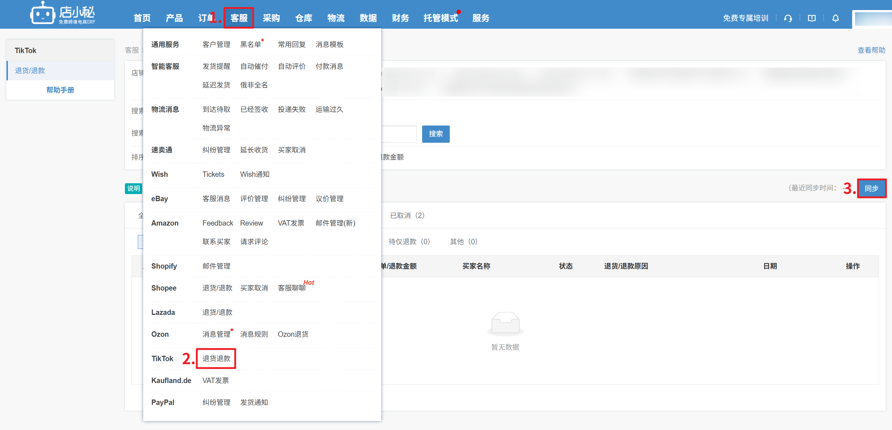Click the headset customer support icon
This screenshot has height=430, width=892.
[x=788, y=18]
